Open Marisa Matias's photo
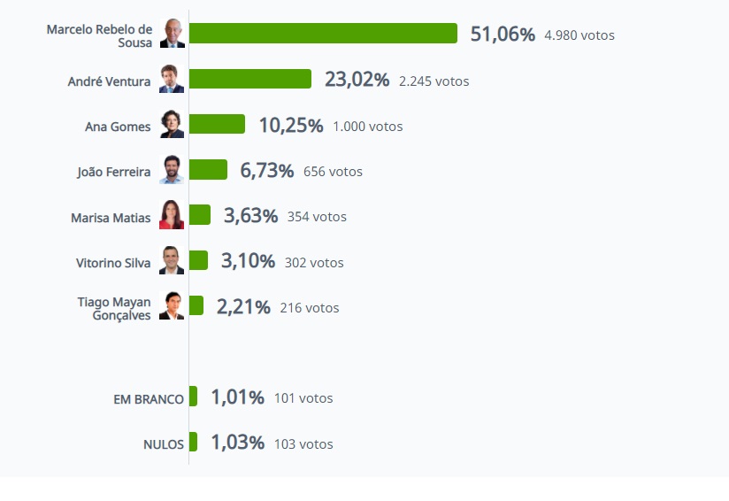This screenshot has width=729, height=501. [x=172, y=215]
